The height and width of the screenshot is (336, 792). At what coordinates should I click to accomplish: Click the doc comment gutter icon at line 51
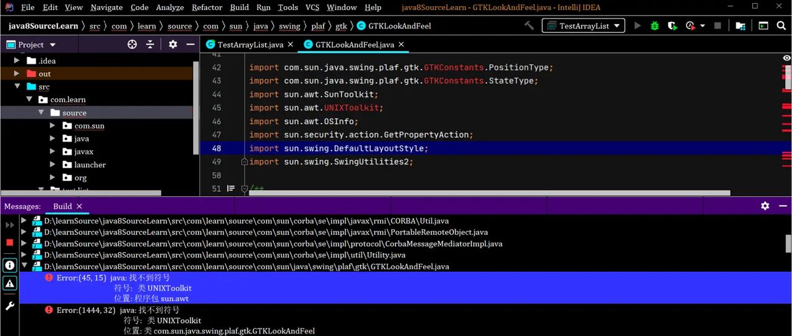pyautogui.click(x=231, y=188)
